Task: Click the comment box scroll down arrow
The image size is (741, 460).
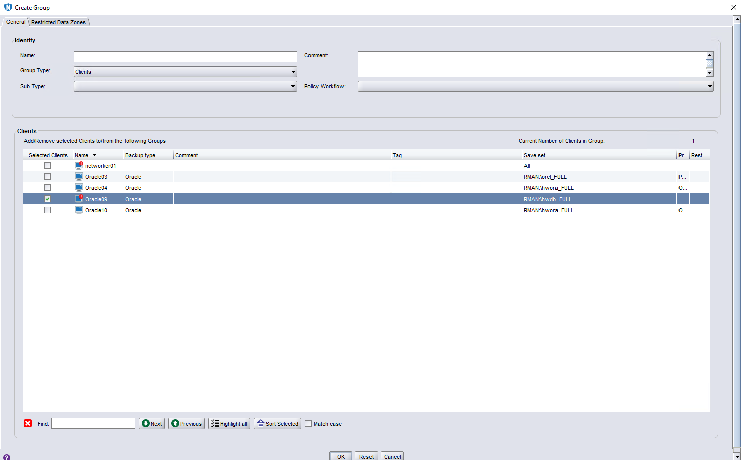Action: (710, 73)
